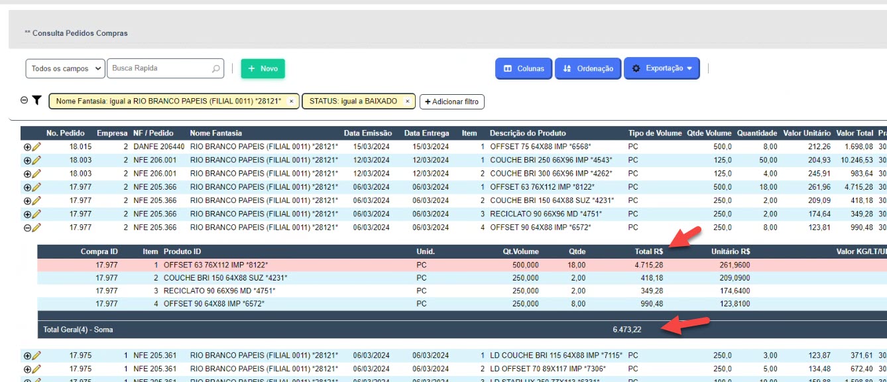The width and height of the screenshot is (887, 382).
Task: Open the Todos os campos dropdown
Action: (66, 68)
